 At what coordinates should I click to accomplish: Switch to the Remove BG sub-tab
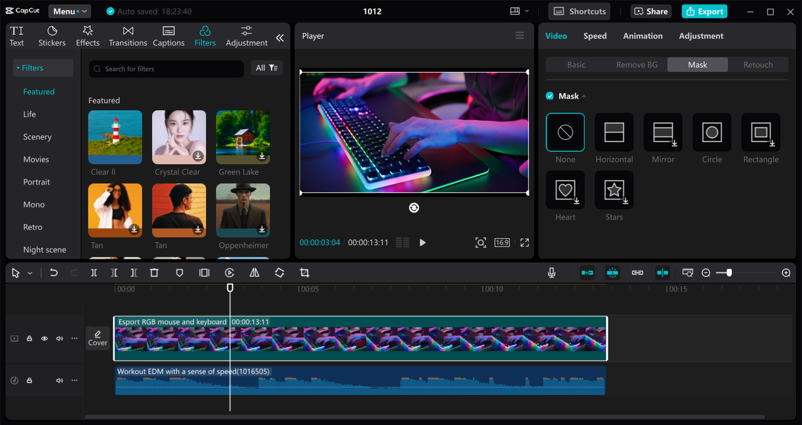637,65
